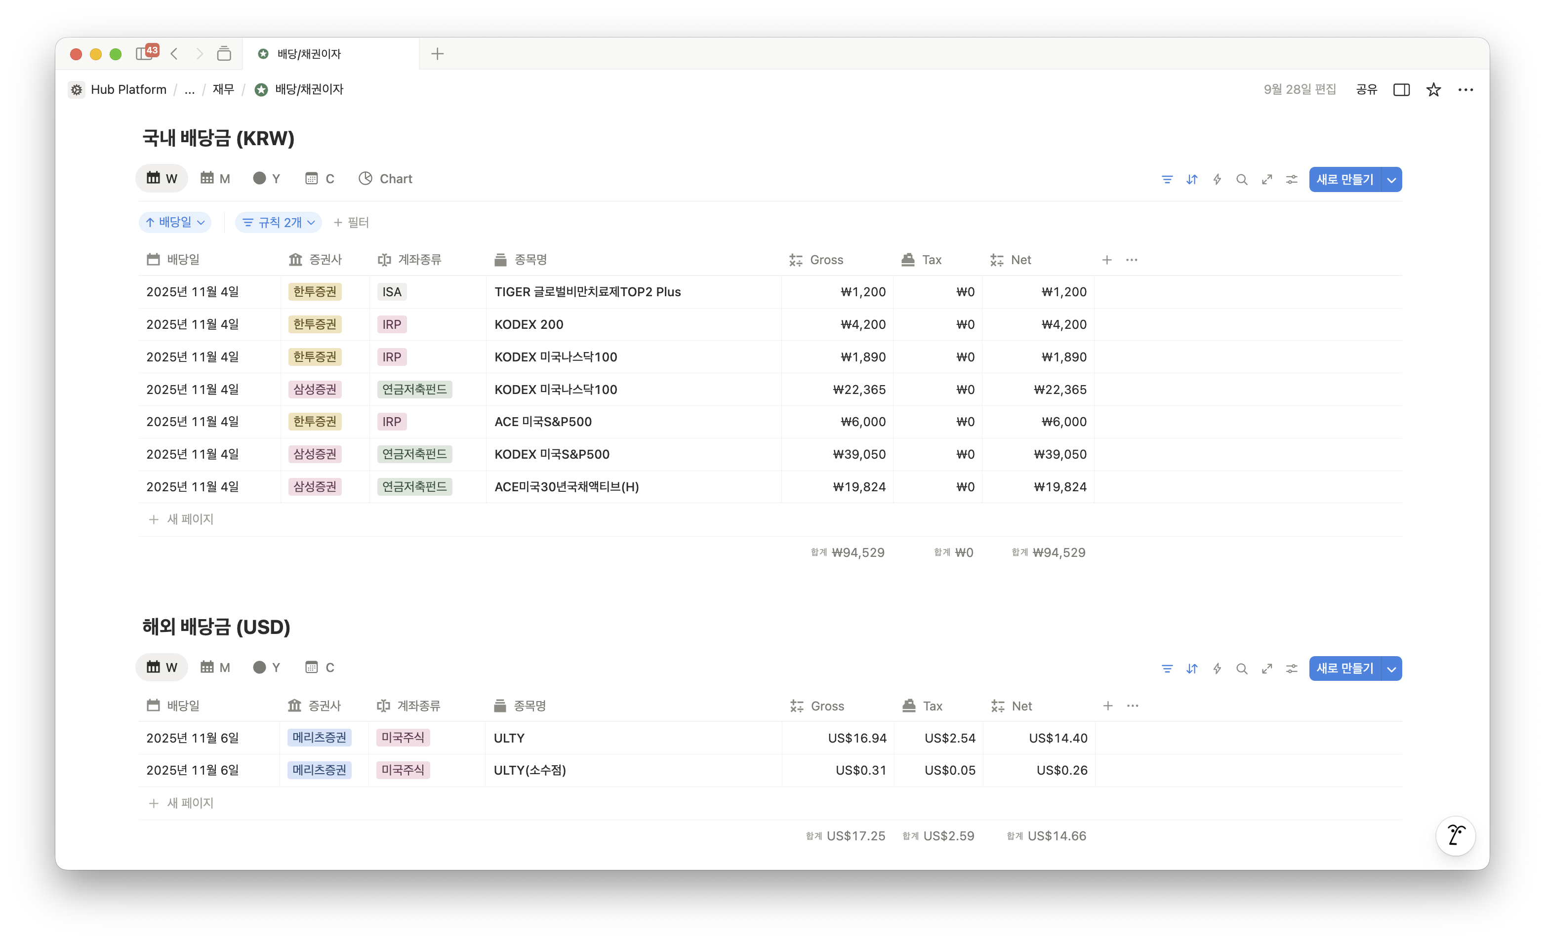
Task: Open USD table in full page view
Action: (1266, 668)
